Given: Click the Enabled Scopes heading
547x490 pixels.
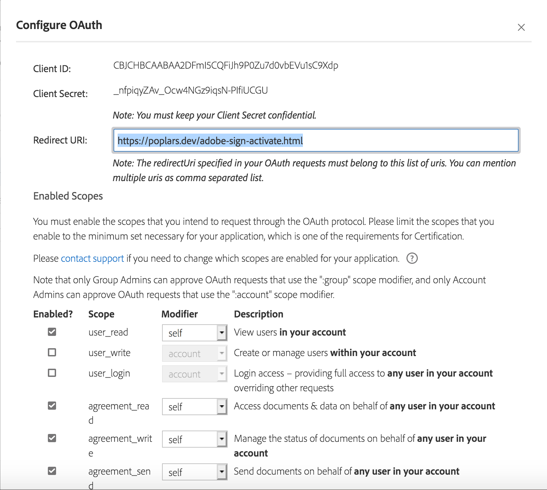Looking at the screenshot, I should tap(68, 196).
